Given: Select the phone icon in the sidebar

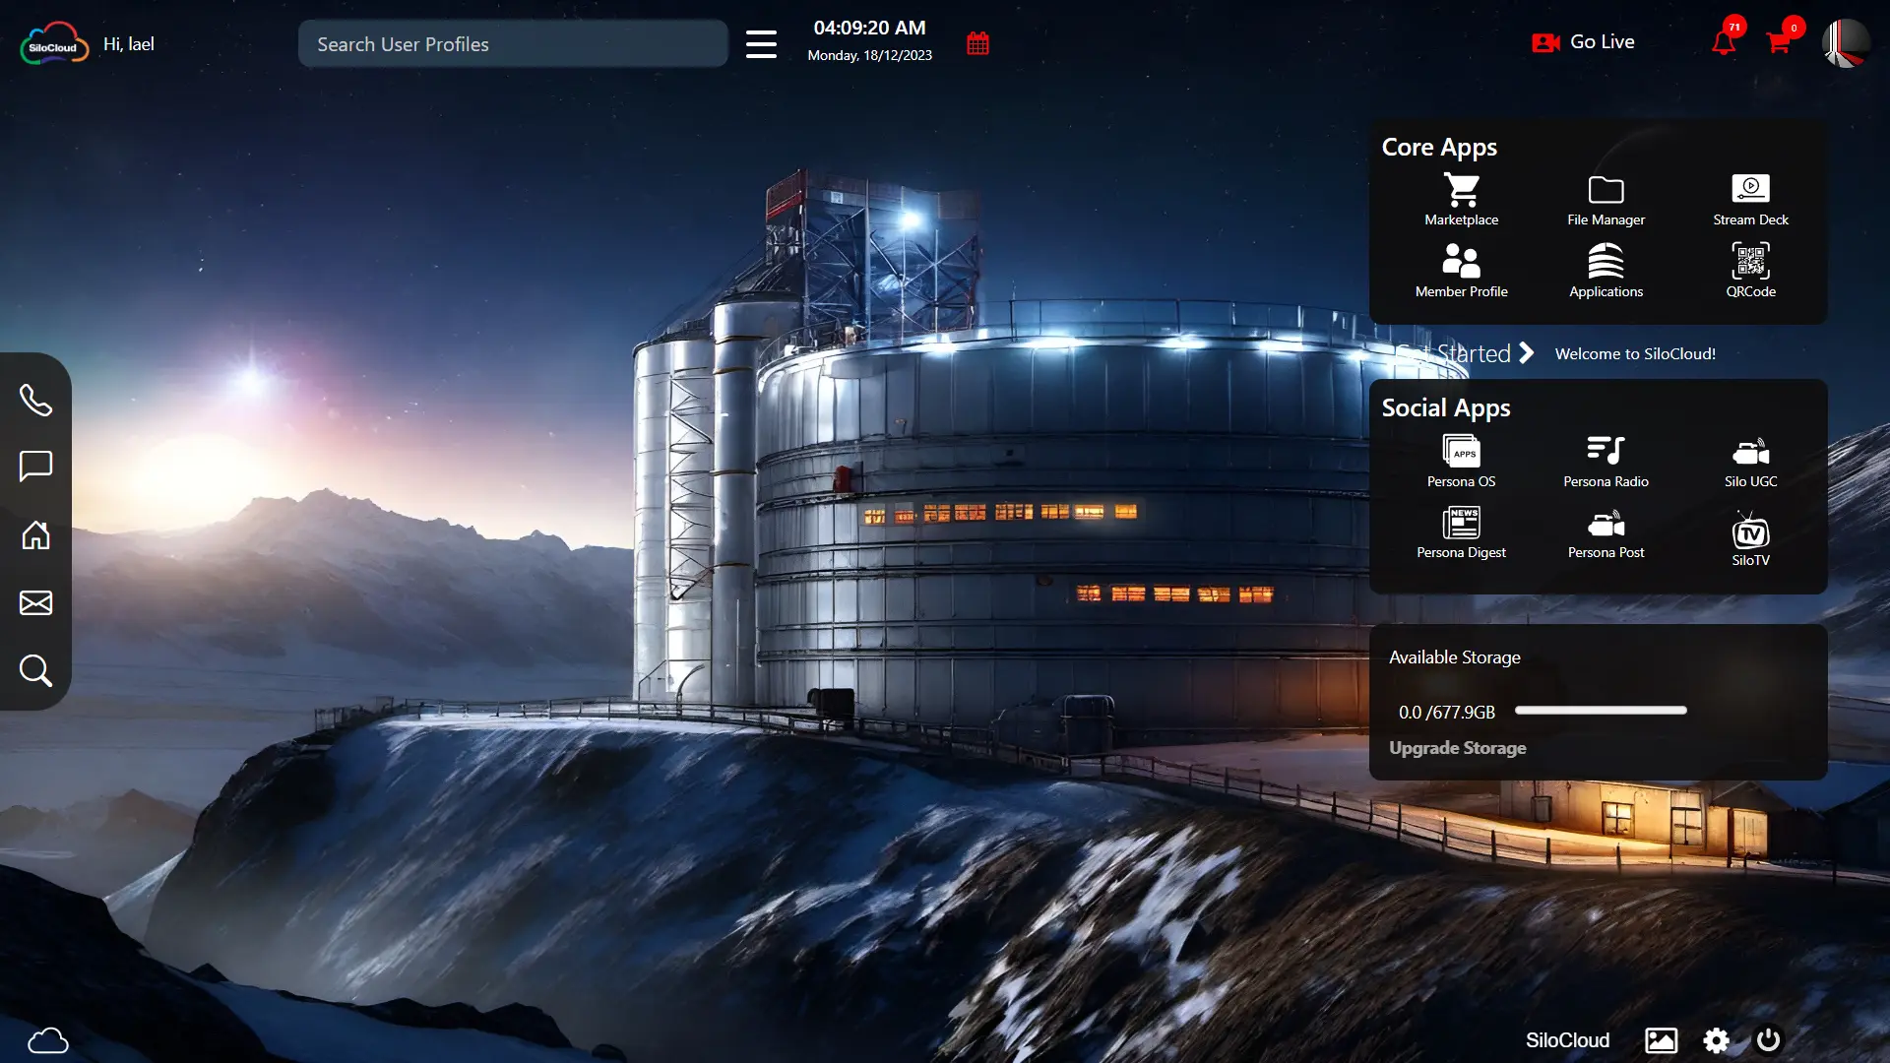Looking at the screenshot, I should coord(35,400).
